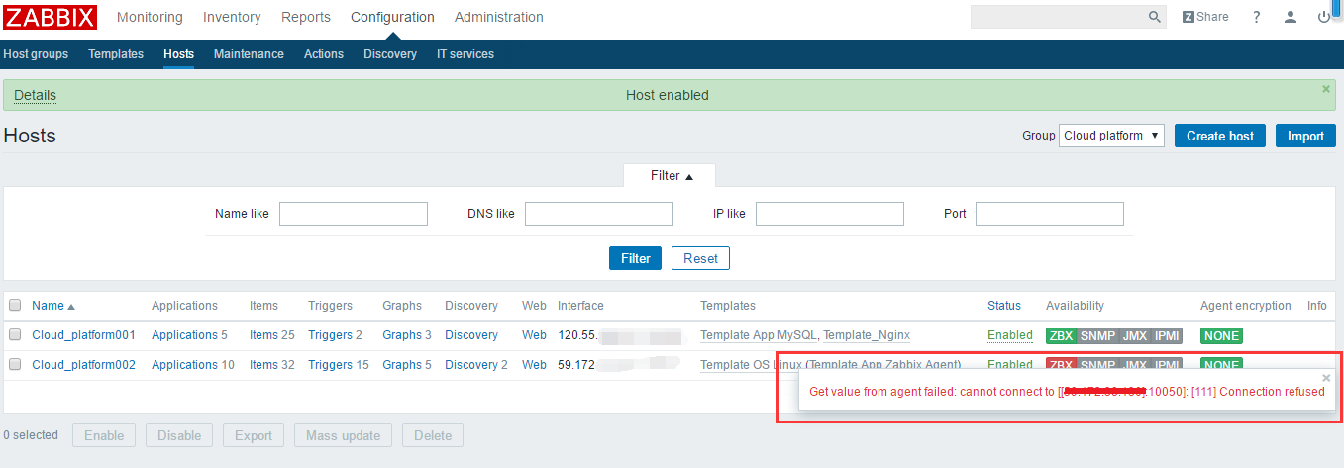Screen dimensions: 1344x468
Task: Close the agent error popup
Action: click(x=1326, y=378)
